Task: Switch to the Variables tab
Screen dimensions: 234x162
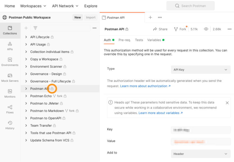Action: 156,40
